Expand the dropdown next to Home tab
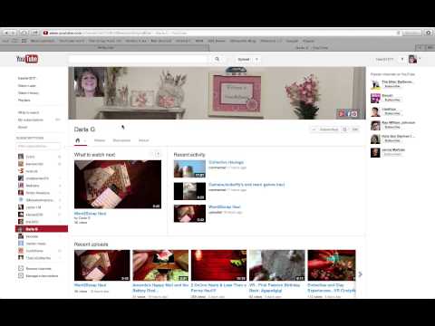Image resolution: width=435 pixels, height=326 pixels. click(x=85, y=140)
